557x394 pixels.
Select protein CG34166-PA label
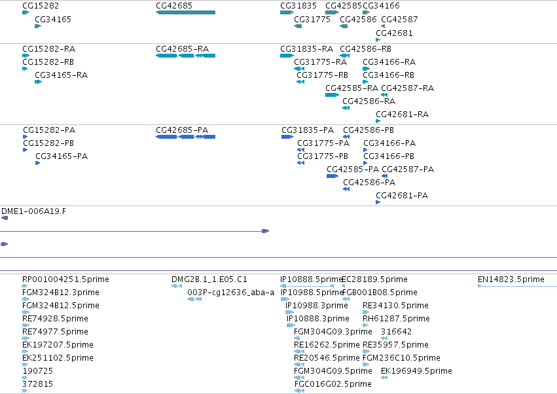pyautogui.click(x=389, y=143)
